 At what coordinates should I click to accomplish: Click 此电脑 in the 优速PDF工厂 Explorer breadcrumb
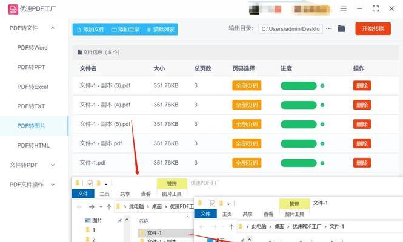pos(136,206)
